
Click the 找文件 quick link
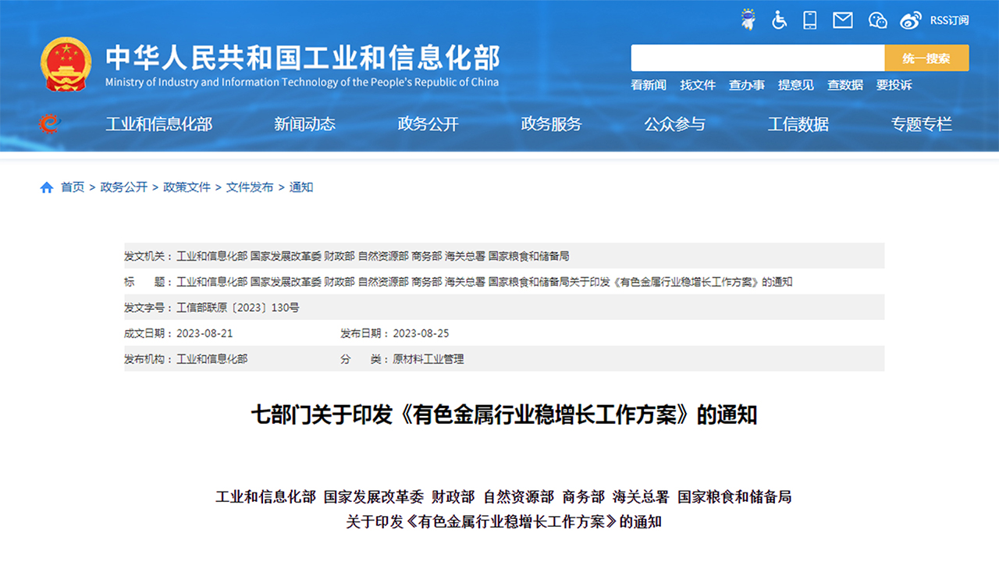click(x=697, y=85)
